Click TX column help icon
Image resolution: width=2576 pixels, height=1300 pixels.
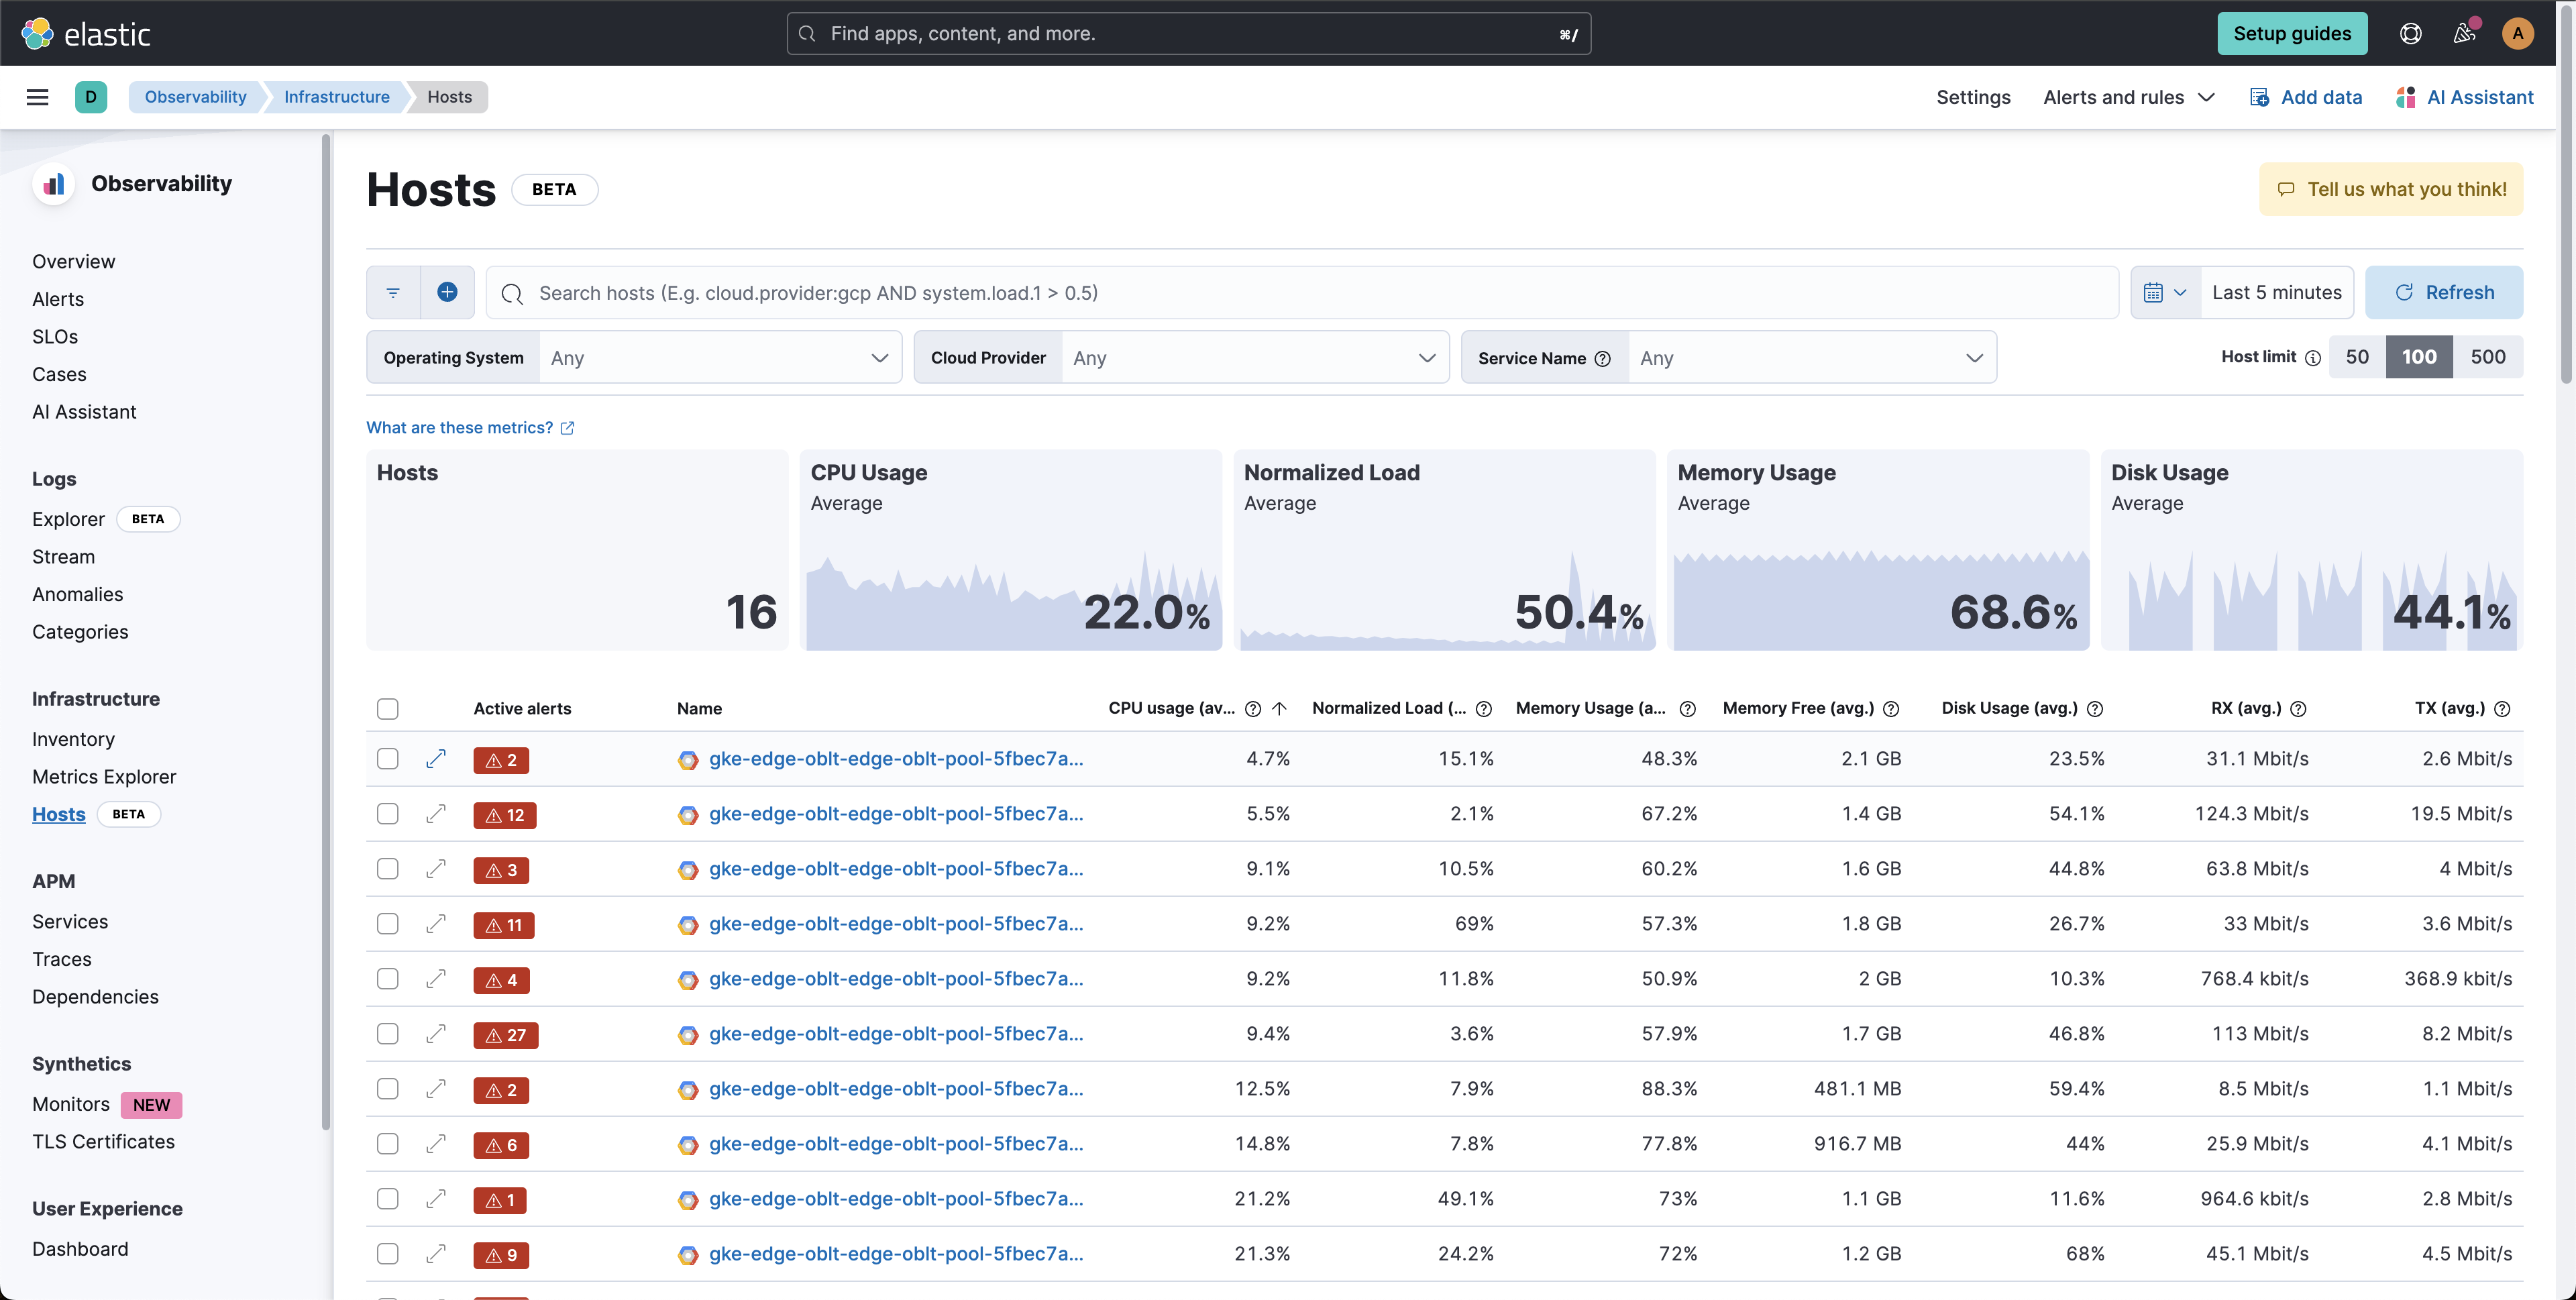tap(2502, 708)
